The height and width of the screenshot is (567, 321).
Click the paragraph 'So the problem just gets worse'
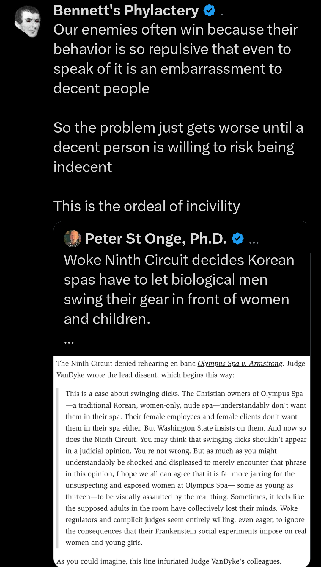pos(178,147)
